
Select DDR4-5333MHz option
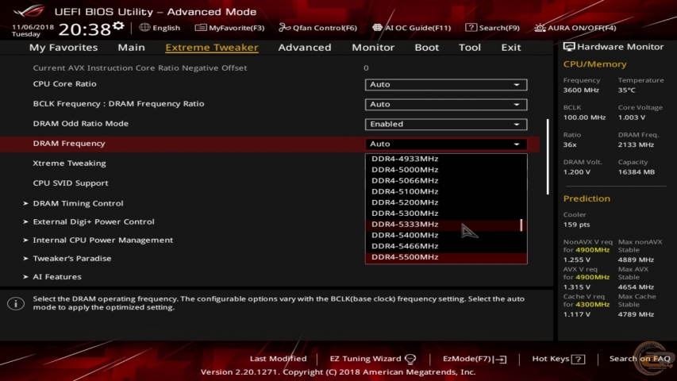point(445,224)
